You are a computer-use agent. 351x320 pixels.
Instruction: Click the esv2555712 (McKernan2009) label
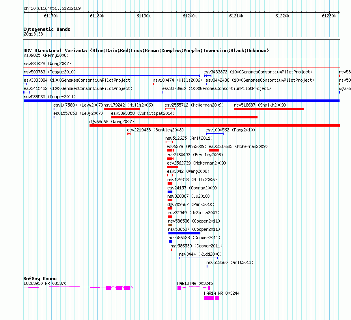(x=194, y=105)
